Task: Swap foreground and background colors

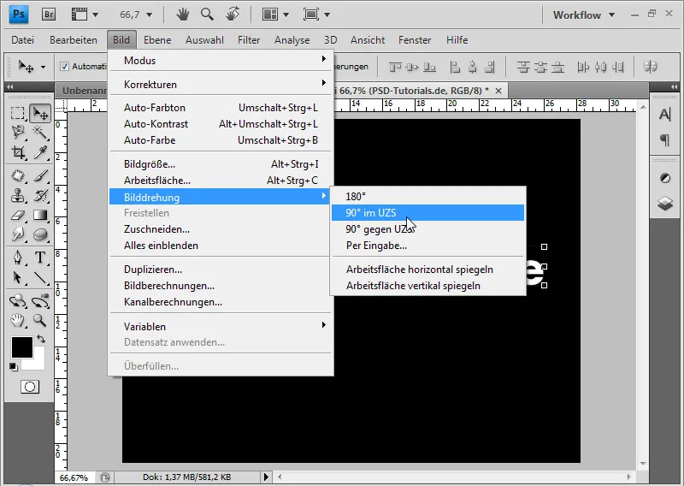Action: point(41,339)
